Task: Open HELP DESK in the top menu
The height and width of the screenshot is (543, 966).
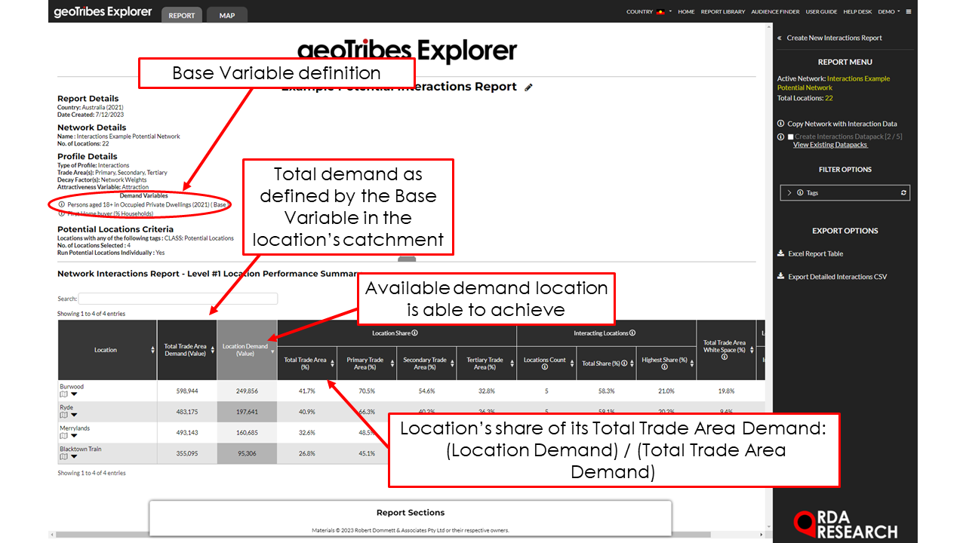Action: [x=857, y=12]
